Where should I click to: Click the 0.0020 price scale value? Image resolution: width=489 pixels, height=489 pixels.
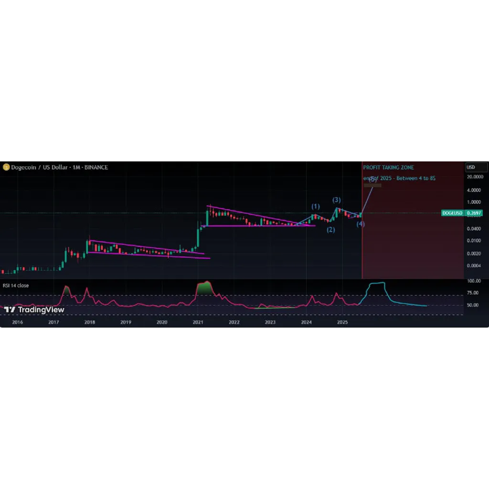tap(474, 254)
